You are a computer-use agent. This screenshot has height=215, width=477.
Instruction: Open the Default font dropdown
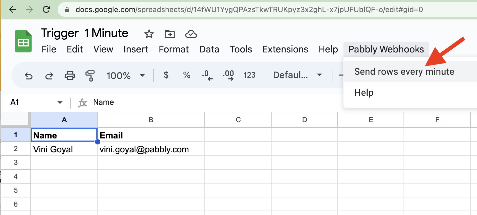click(x=298, y=75)
